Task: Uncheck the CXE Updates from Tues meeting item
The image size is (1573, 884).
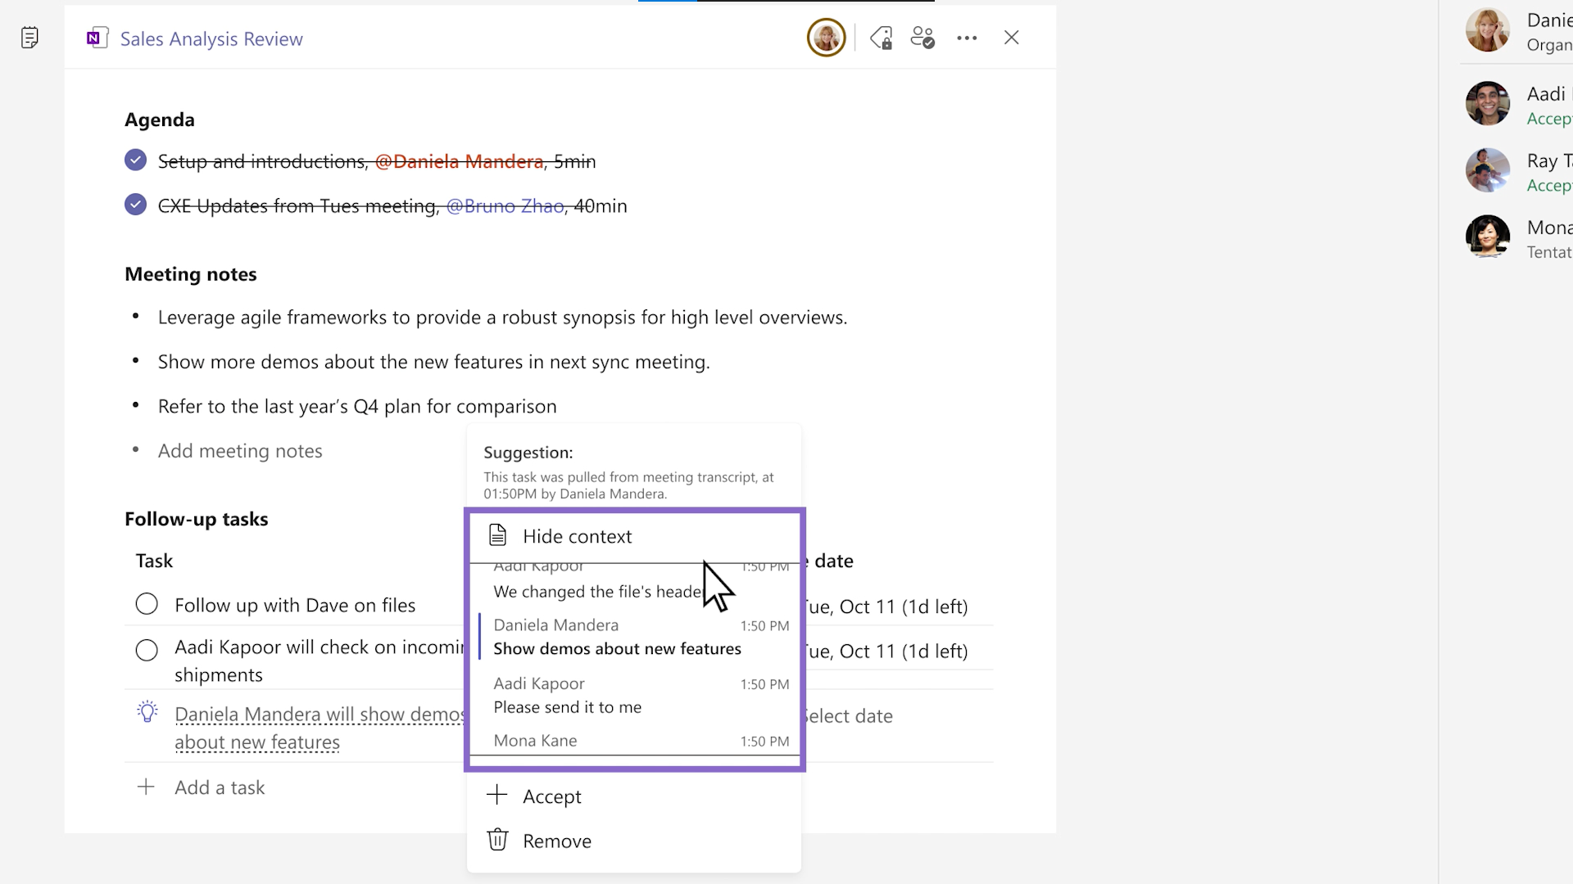Action: click(136, 205)
